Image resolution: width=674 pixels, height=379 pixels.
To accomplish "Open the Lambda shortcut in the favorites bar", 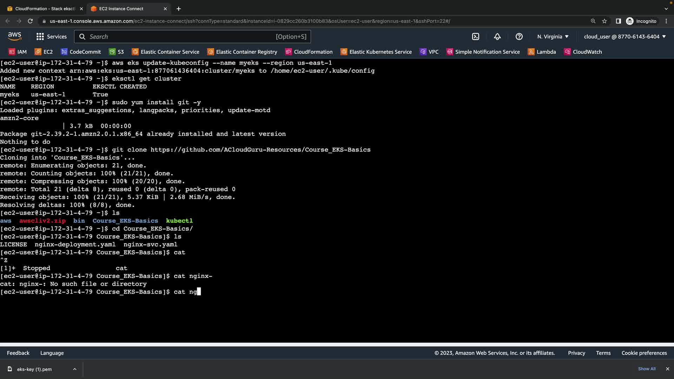I will [542, 52].
